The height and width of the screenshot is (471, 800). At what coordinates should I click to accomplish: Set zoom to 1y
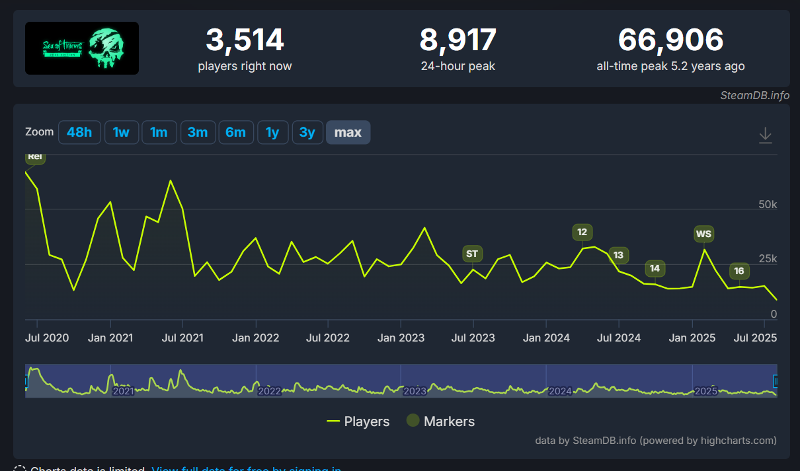(x=272, y=132)
